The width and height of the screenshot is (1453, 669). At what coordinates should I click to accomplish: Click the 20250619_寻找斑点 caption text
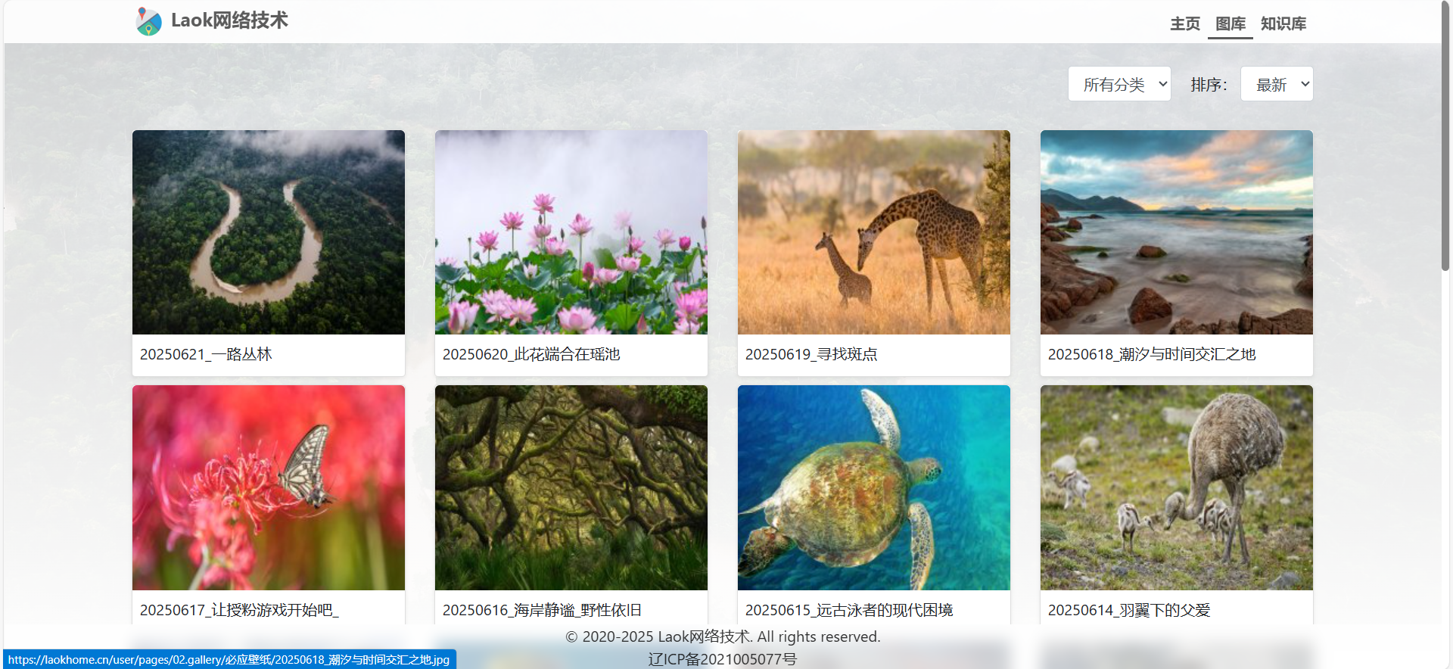click(811, 354)
